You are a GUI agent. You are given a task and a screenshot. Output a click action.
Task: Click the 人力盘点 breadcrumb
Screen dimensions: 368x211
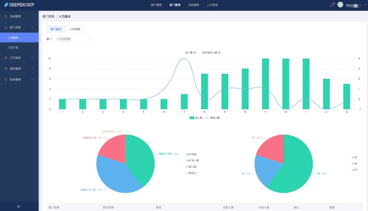pyautogui.click(x=64, y=16)
